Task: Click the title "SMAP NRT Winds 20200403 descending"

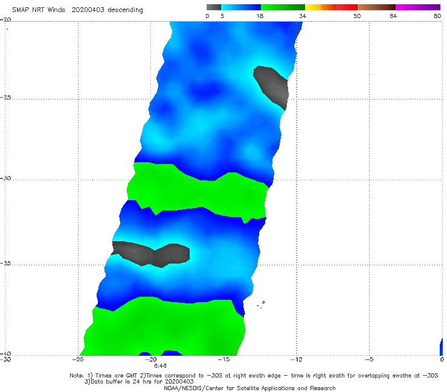Action: (x=77, y=10)
